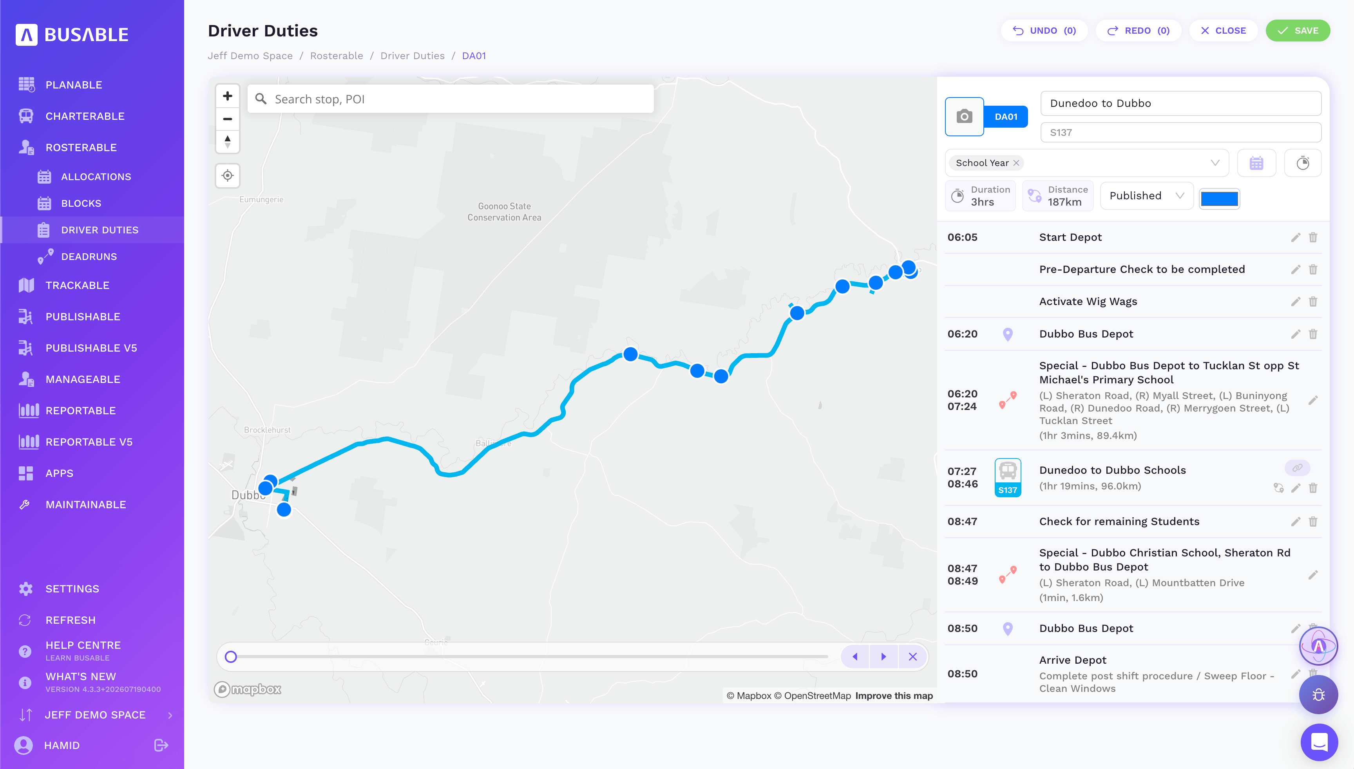Click the locate-me target icon on map

tap(227, 175)
